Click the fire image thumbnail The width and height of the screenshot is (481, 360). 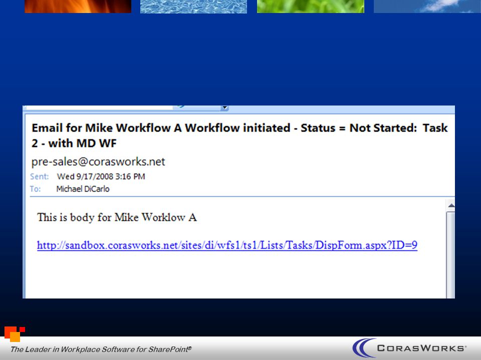coord(78,6)
